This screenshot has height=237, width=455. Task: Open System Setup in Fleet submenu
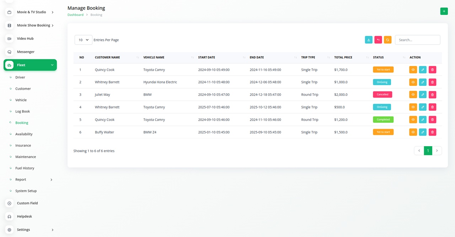[x=26, y=191]
